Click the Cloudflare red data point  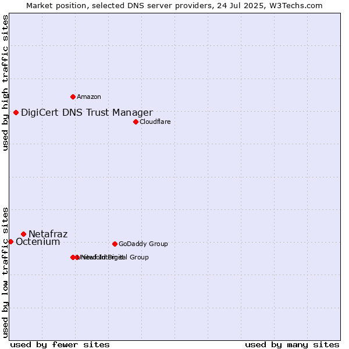136,122
